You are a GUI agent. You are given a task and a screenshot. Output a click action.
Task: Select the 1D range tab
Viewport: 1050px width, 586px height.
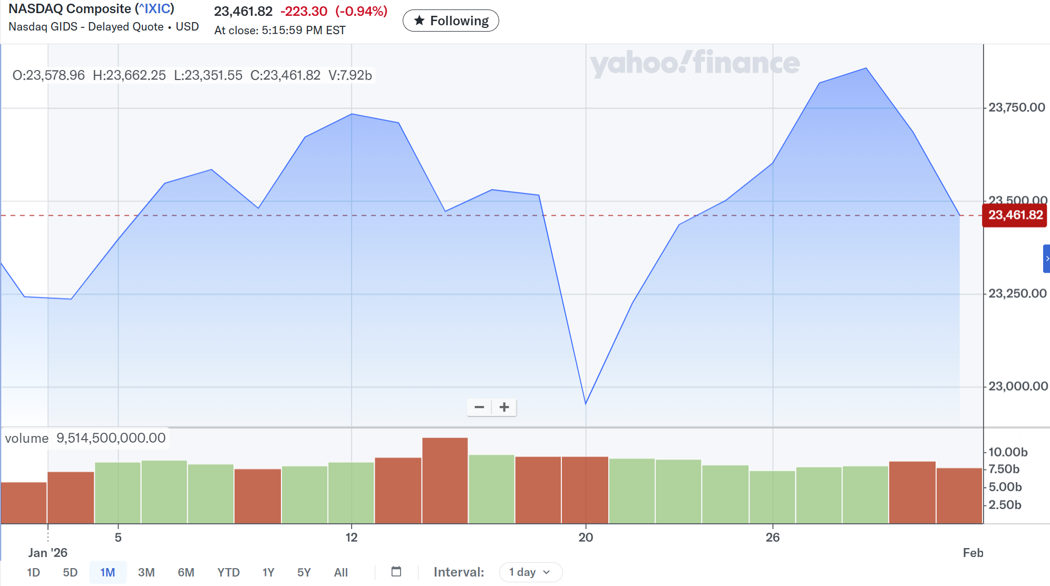33,572
